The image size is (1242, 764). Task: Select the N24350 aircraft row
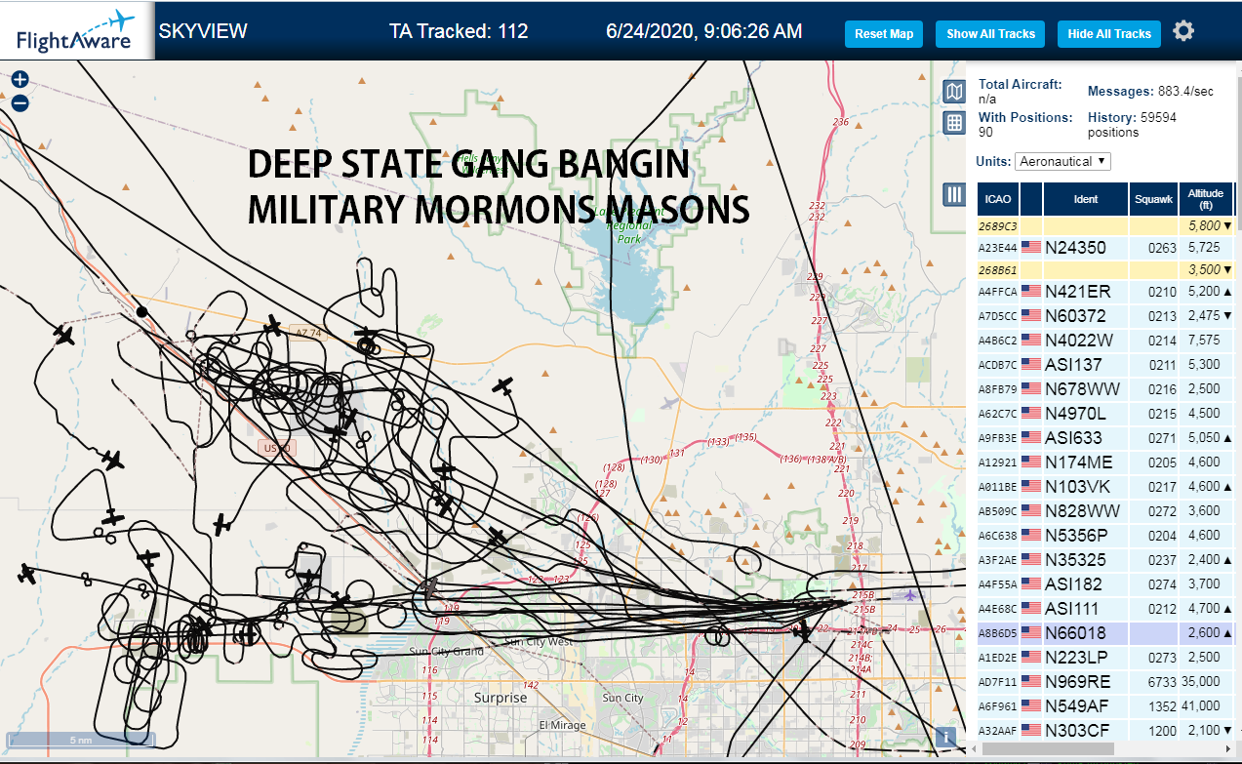point(1106,248)
